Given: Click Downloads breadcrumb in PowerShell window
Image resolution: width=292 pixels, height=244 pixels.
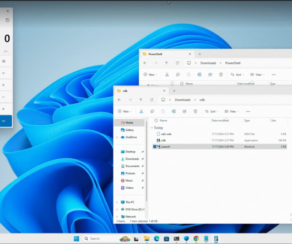Looking at the screenshot, I should (x=208, y=63).
